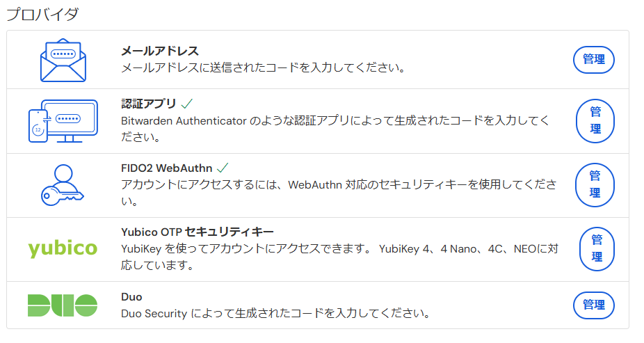Click the green yubico logo

63,249
